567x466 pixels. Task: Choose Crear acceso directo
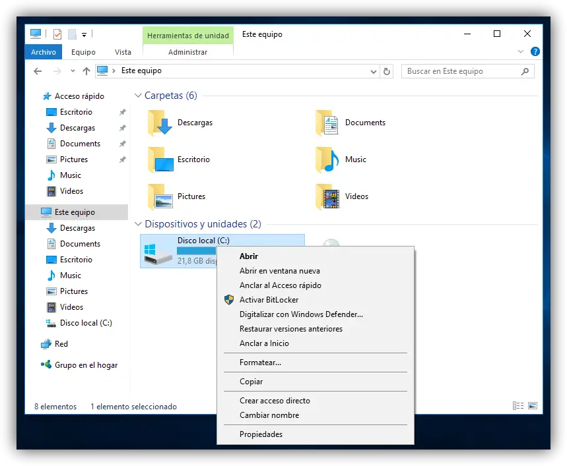point(275,401)
